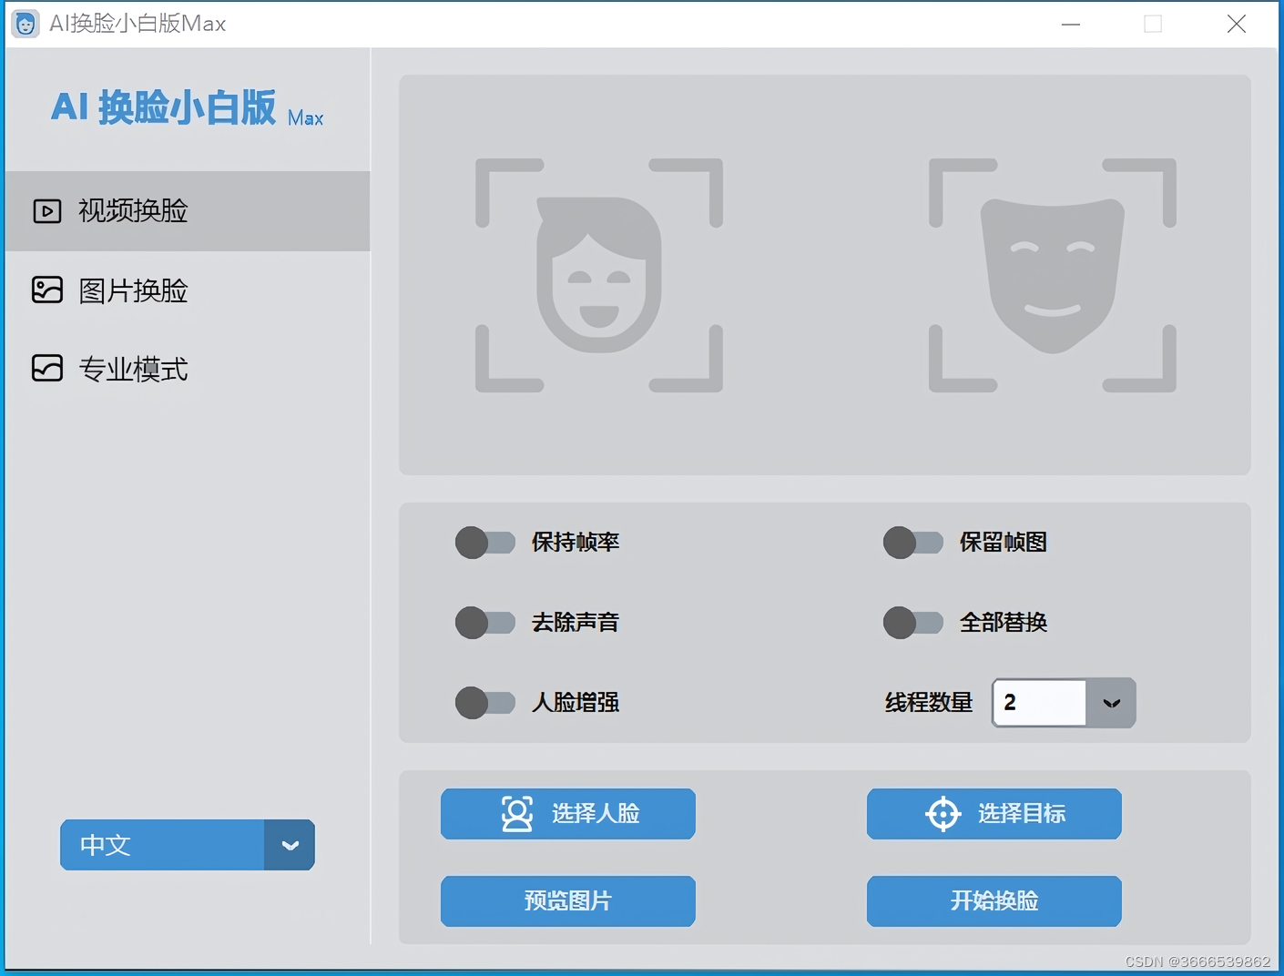Expand the 中文 language dropdown arrow
This screenshot has height=976, width=1284.
click(x=290, y=845)
